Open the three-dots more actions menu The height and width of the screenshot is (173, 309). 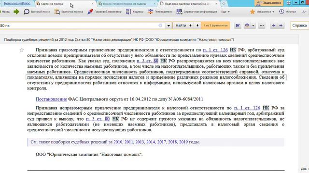pos(262,25)
